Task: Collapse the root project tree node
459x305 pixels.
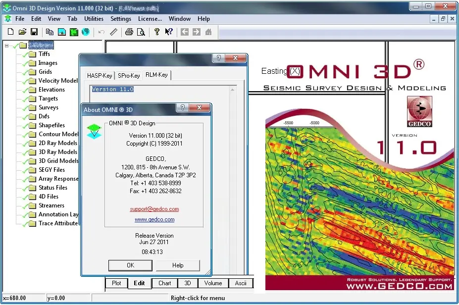Action: (6, 46)
